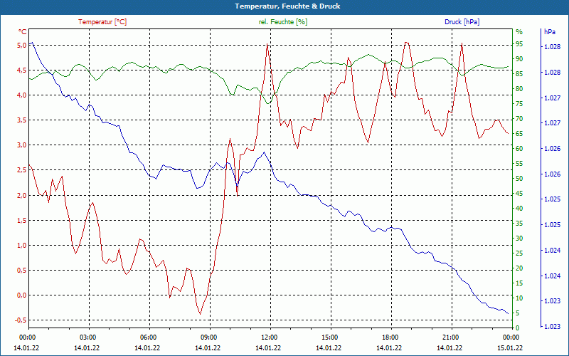Click the '70' humidity axis value

(519, 119)
